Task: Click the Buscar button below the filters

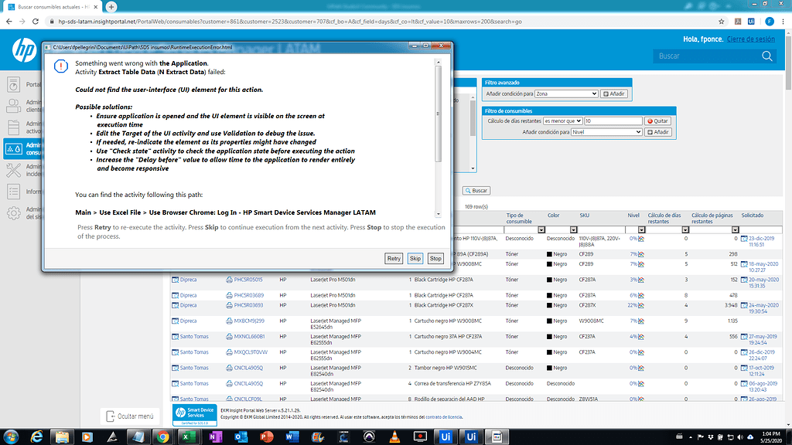Action: pyautogui.click(x=476, y=190)
